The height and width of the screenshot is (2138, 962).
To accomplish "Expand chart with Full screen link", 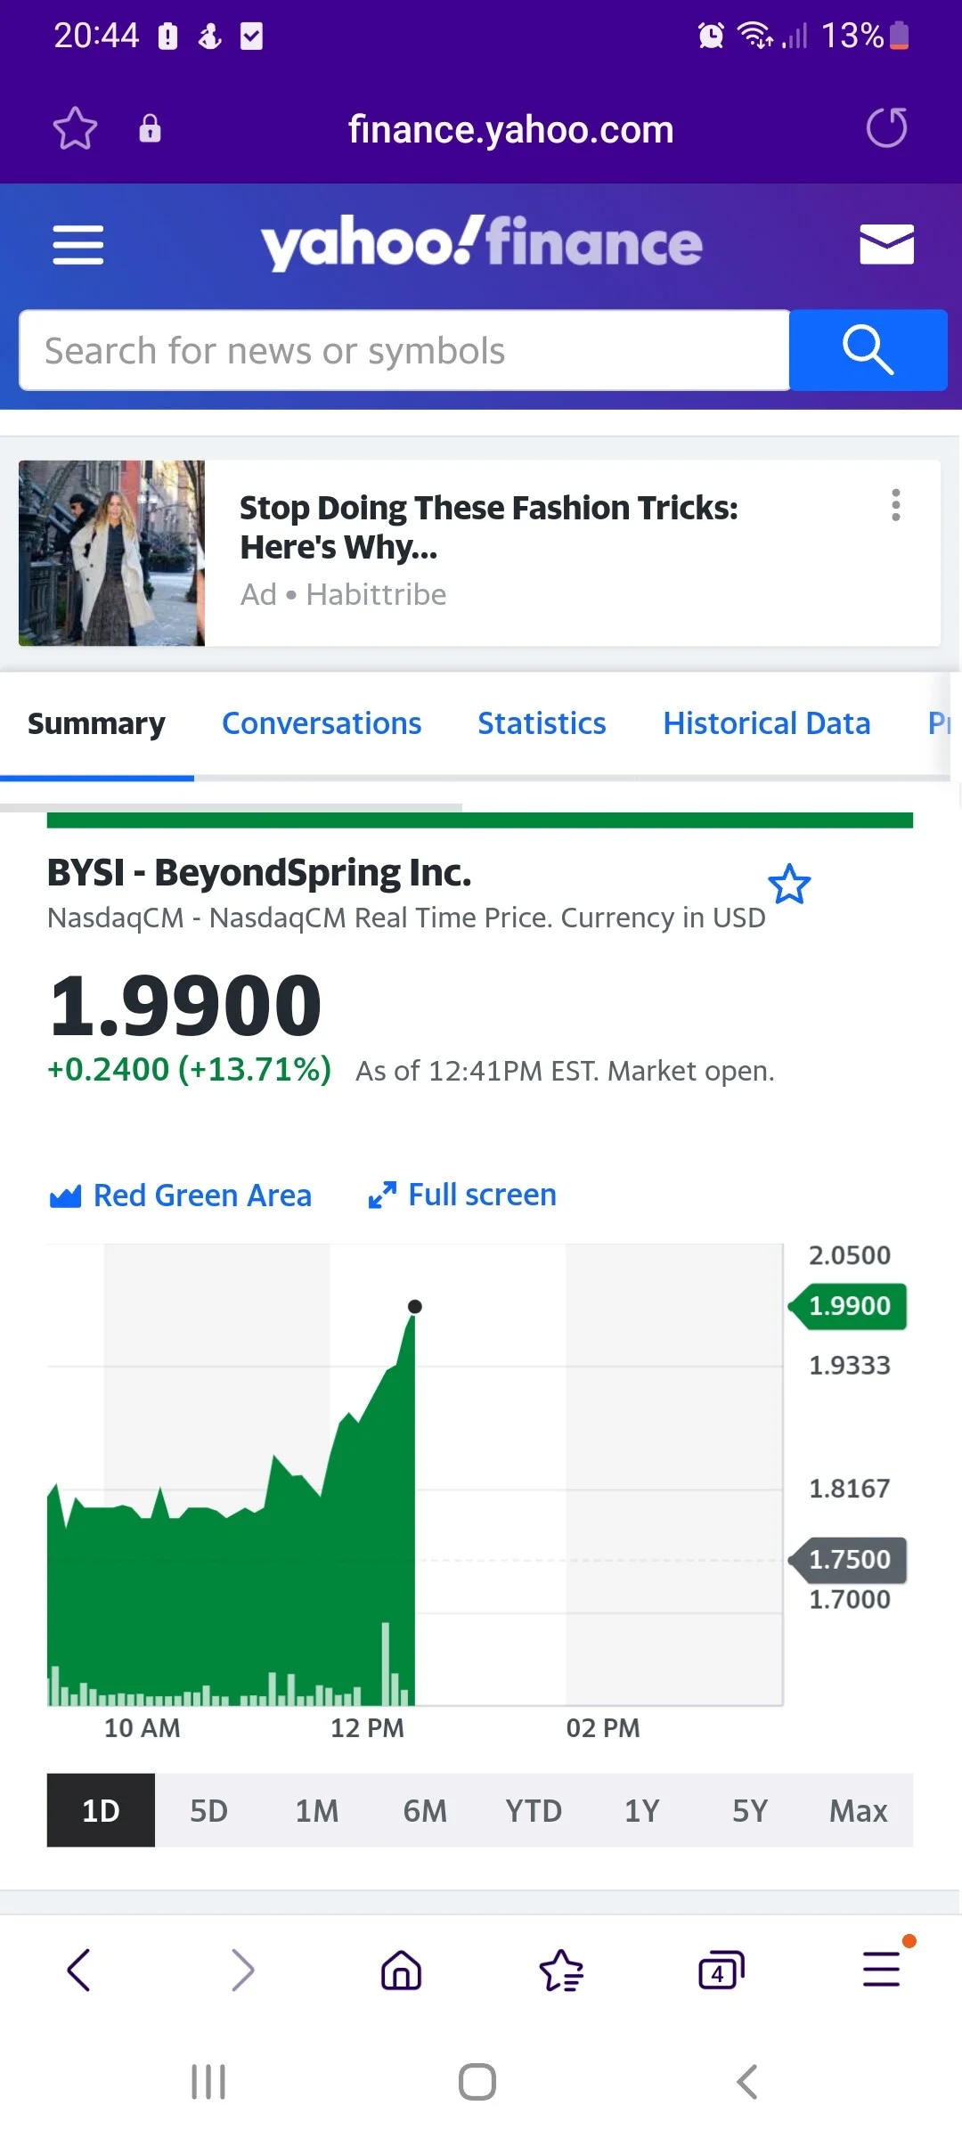I will (x=462, y=1195).
